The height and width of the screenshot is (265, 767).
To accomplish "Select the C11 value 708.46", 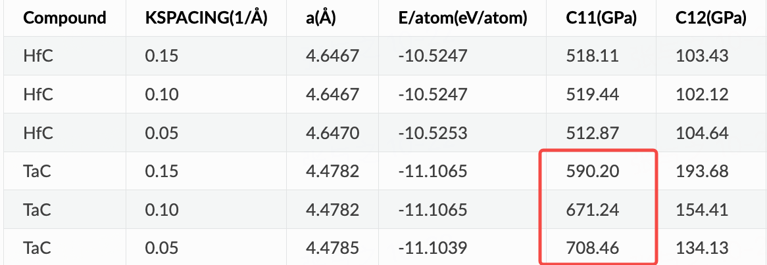I will coord(593,249).
